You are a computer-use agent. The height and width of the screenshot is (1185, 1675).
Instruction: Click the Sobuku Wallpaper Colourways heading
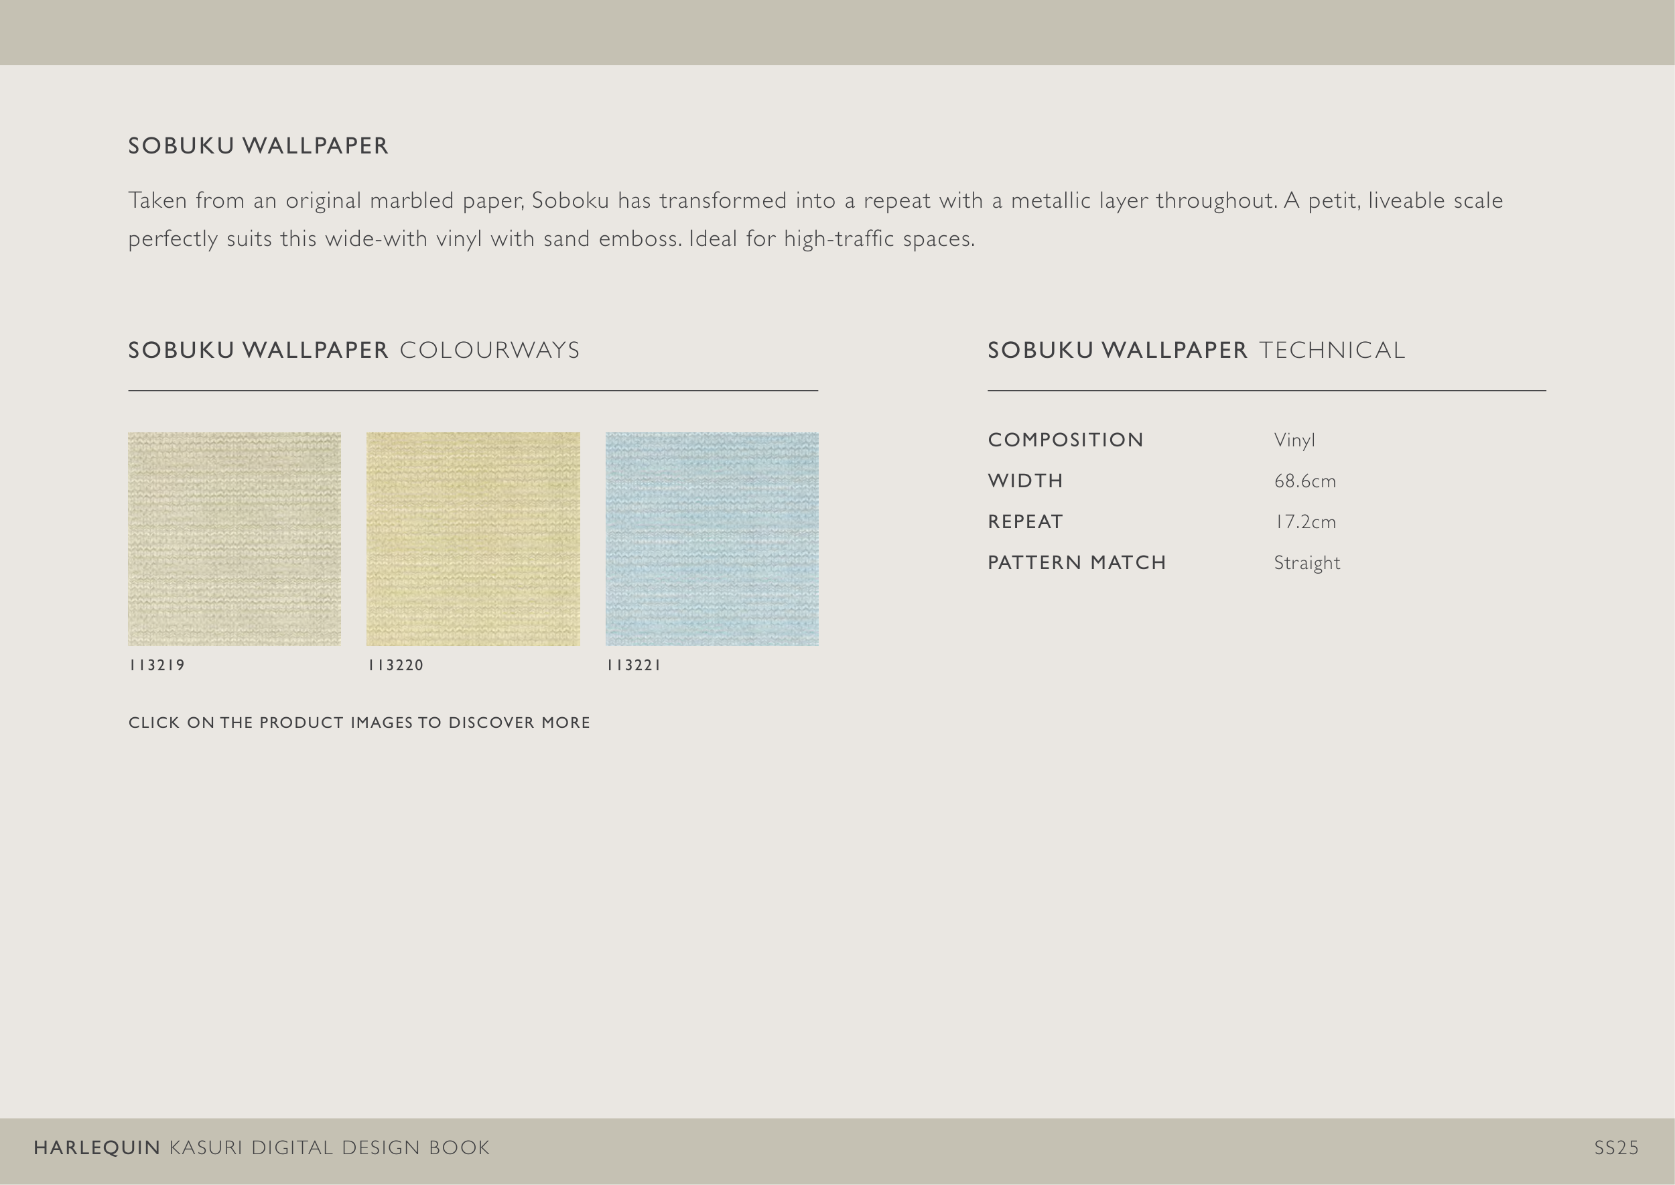354,351
